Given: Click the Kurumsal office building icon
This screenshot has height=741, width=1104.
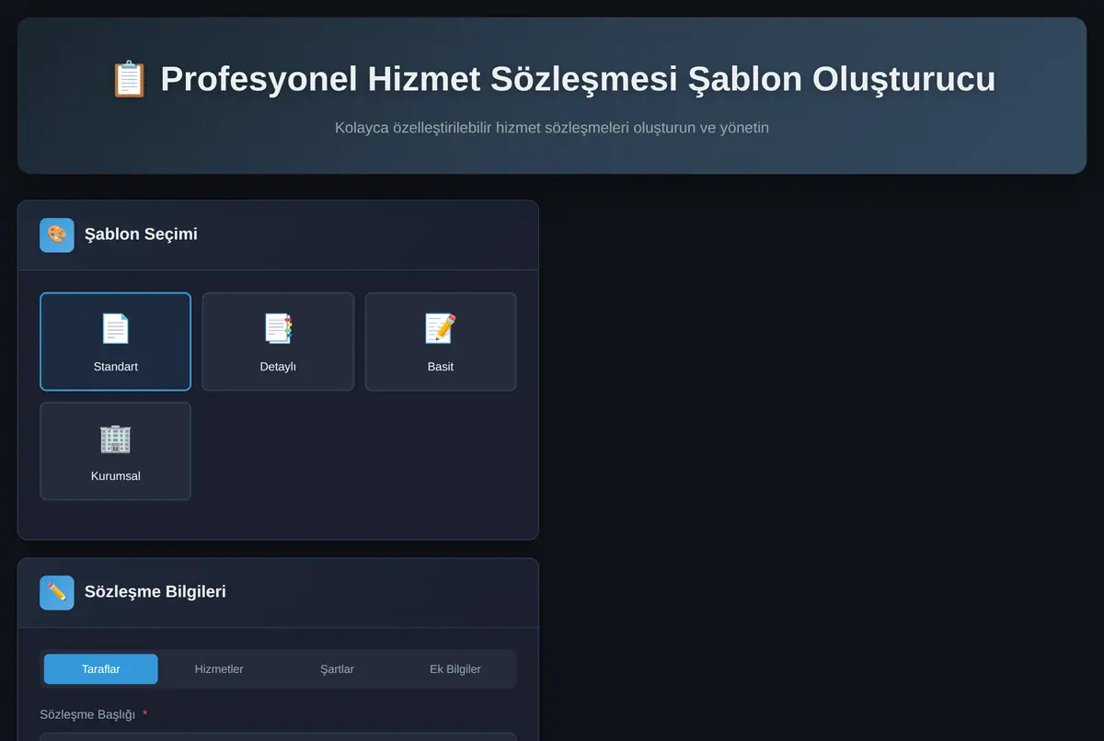Looking at the screenshot, I should [115, 439].
